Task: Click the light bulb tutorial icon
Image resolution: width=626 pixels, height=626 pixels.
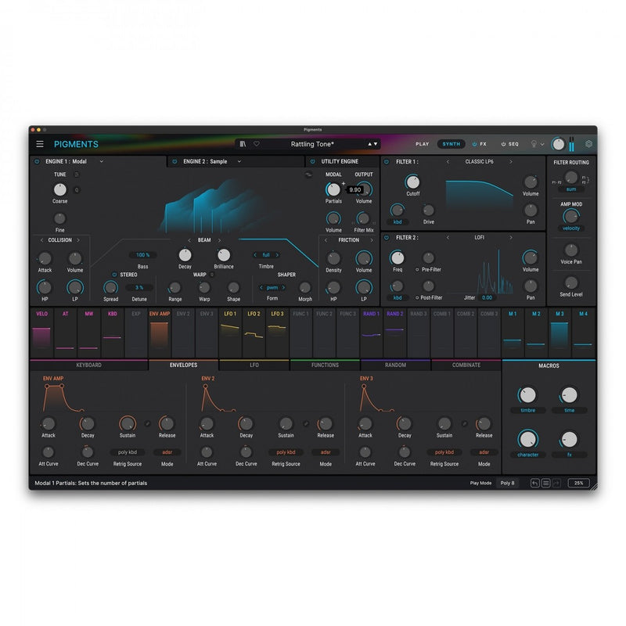Action: coord(533,144)
